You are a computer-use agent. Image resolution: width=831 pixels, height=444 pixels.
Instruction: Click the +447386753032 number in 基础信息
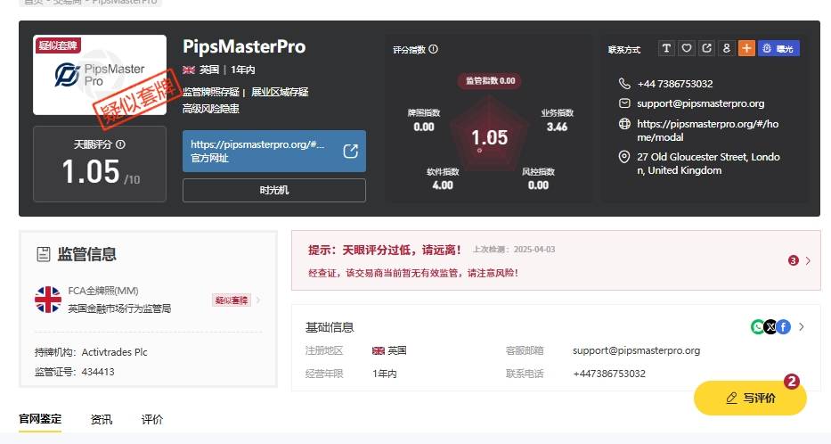tap(609, 374)
